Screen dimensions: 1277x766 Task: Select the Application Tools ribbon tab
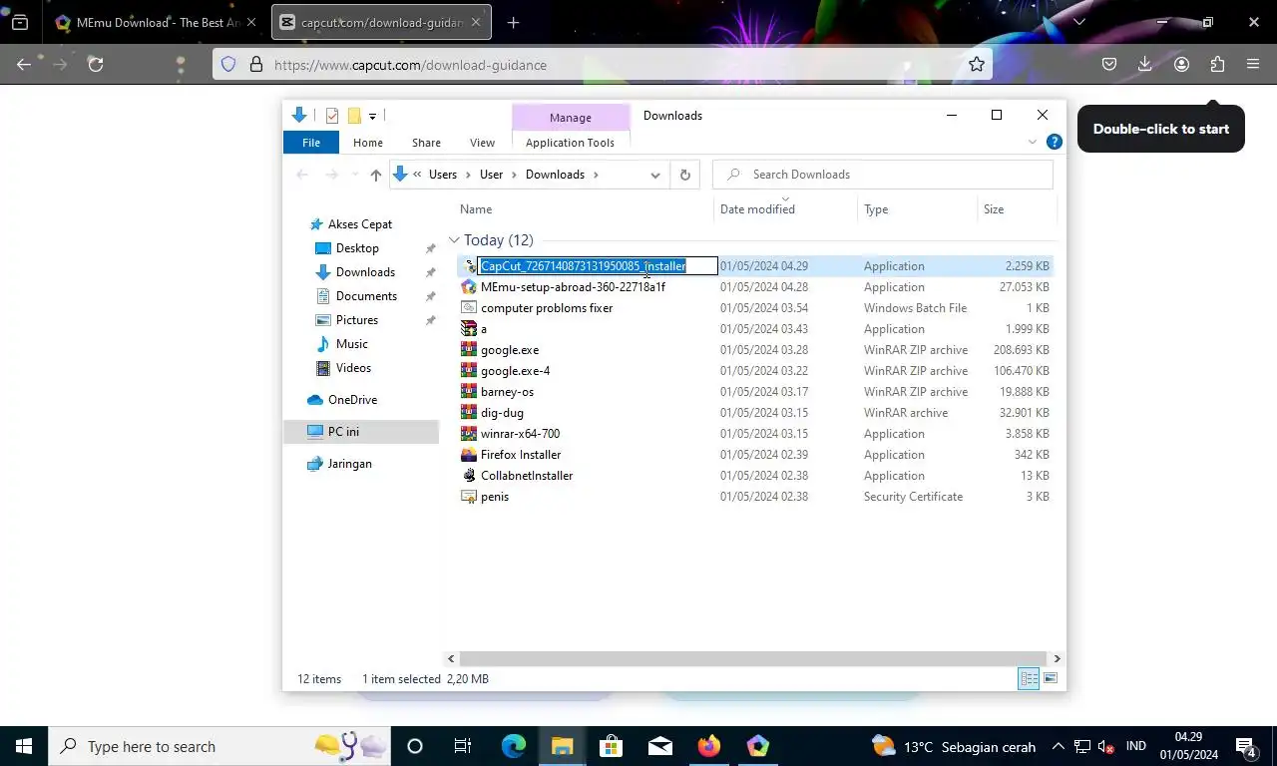tap(570, 143)
